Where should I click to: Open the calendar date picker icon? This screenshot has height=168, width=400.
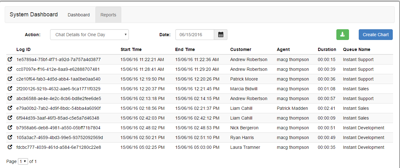(221, 35)
